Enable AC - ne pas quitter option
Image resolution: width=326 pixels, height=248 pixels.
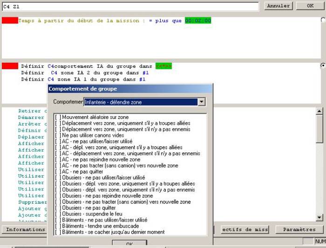coord(58,172)
